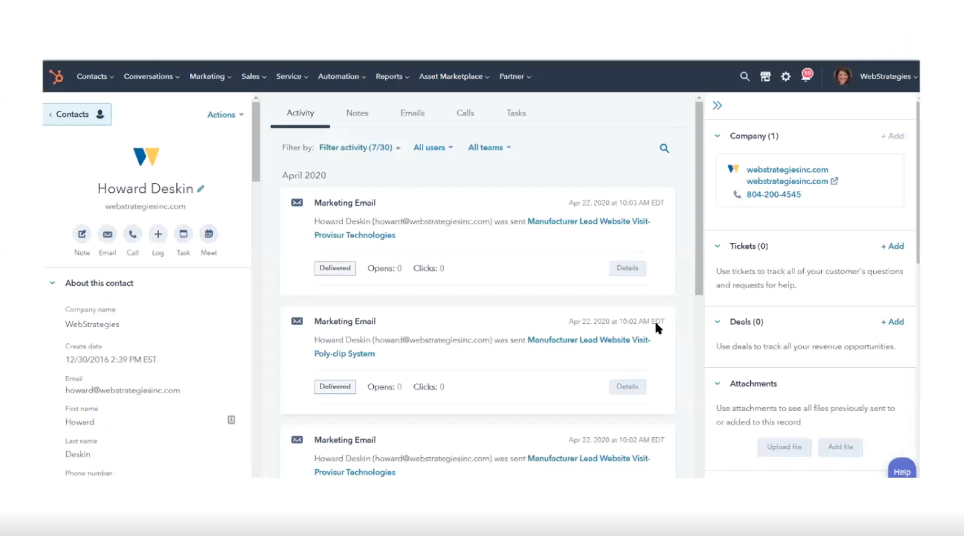Click the Upload file button
This screenshot has height=536, width=964.
(x=784, y=447)
